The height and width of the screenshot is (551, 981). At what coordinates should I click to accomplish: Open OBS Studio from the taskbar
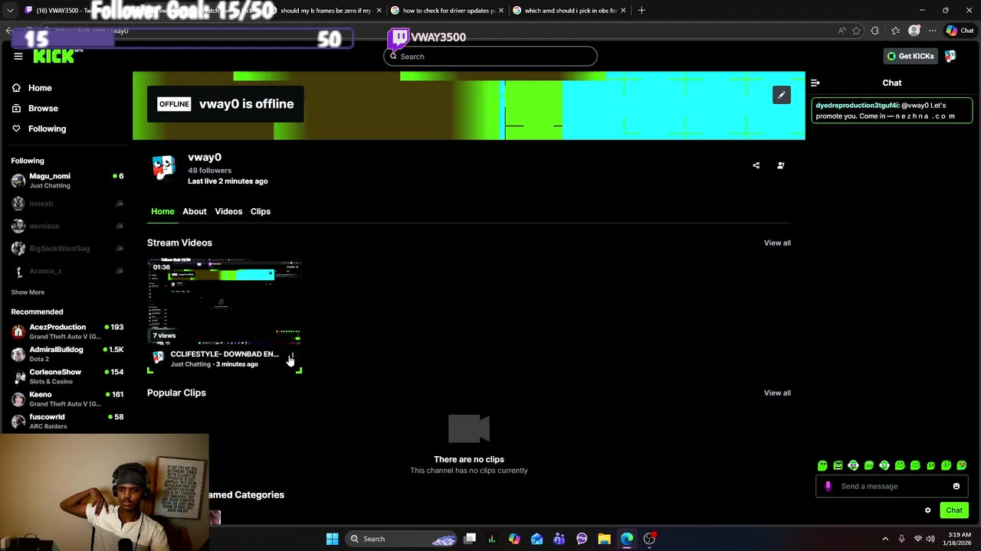click(x=649, y=539)
